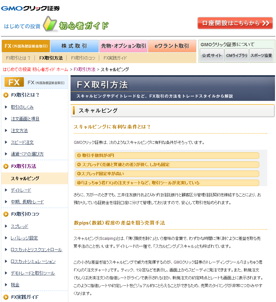Click the スポーツ協賛 button
This screenshot has height=302, width=276.
click(x=261, y=55)
